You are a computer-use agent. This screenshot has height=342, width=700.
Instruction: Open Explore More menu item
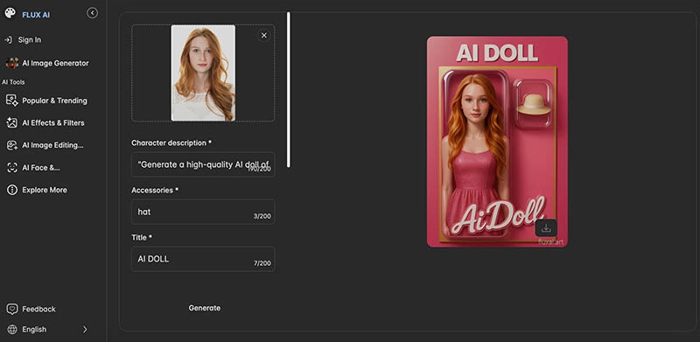pos(45,190)
